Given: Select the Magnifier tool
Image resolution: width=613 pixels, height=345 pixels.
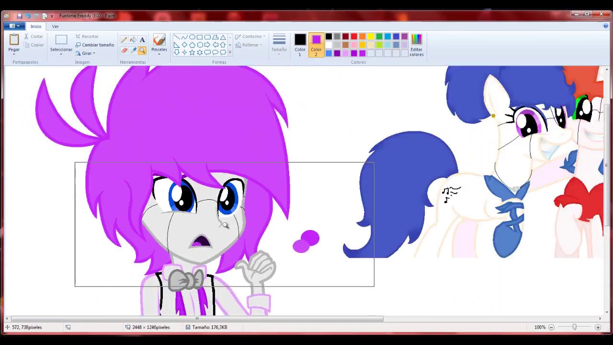Looking at the screenshot, I should (142, 50).
